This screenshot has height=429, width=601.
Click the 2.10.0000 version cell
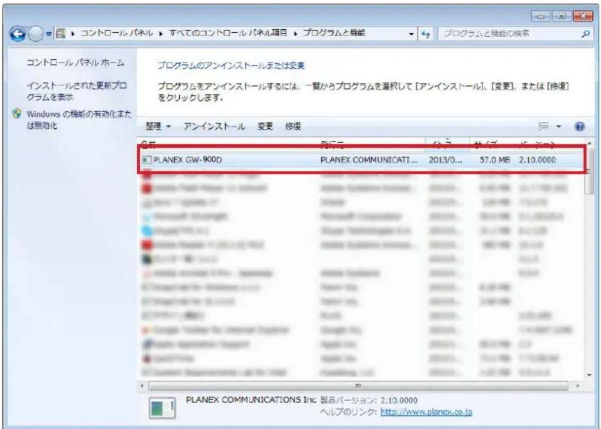(537, 160)
